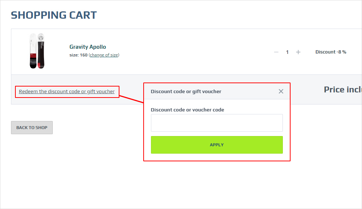The height and width of the screenshot is (209, 362).
Task: Click the Discount code or voucher code label
Action: coord(187,110)
